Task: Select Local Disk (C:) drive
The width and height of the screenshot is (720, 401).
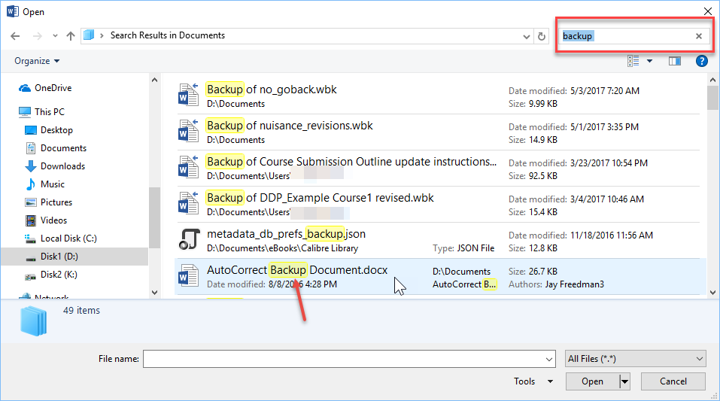Action: click(68, 238)
